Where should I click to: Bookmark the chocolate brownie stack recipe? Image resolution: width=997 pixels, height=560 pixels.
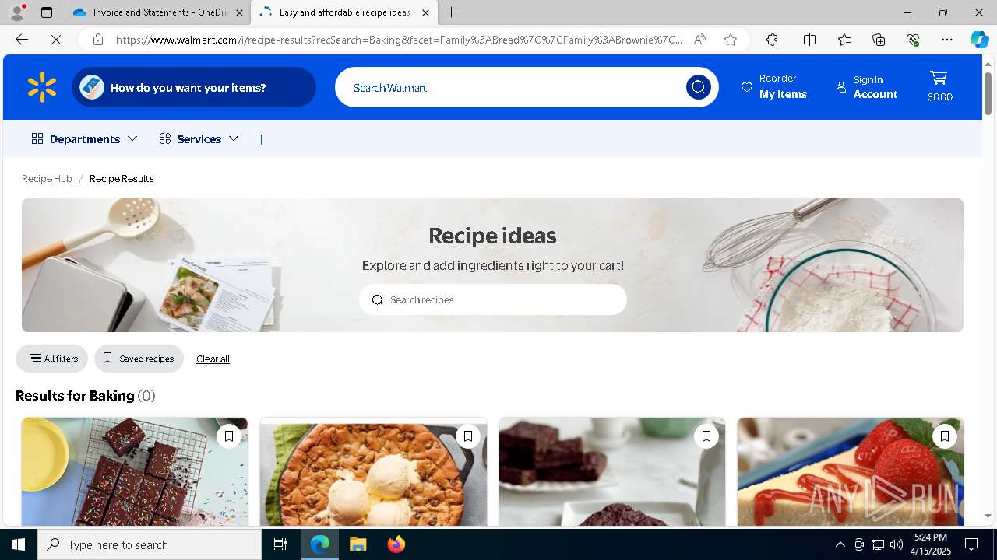706,436
